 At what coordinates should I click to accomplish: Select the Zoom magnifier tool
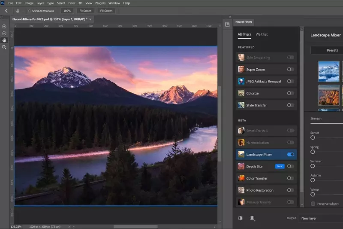[4, 47]
